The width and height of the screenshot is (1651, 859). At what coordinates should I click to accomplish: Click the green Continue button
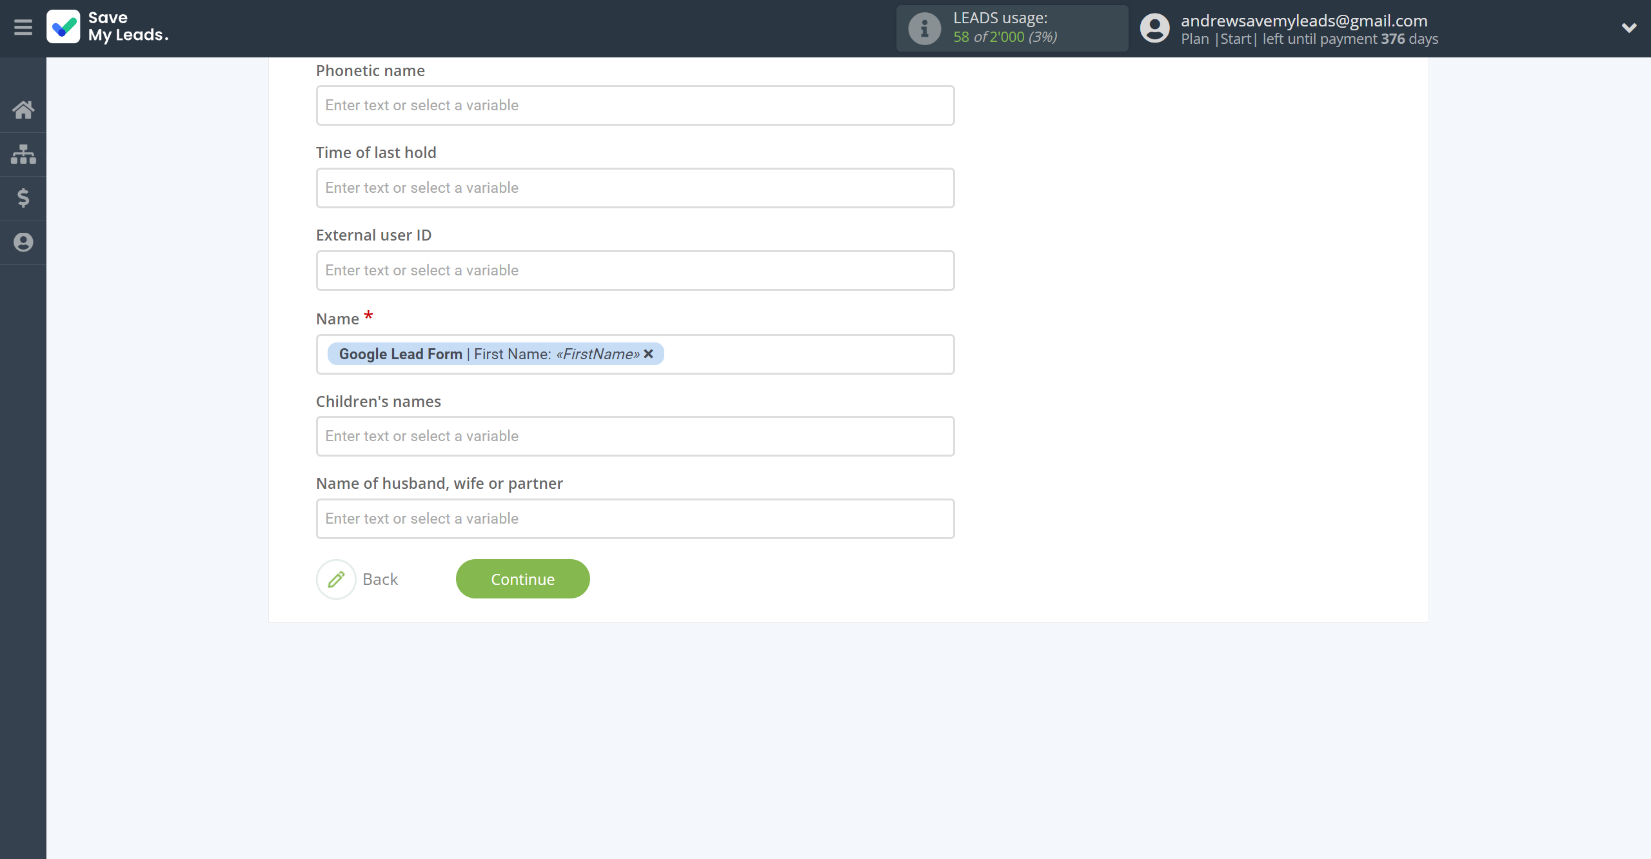click(523, 579)
